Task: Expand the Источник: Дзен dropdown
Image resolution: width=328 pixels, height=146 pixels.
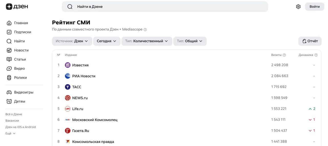Action: 72,41
